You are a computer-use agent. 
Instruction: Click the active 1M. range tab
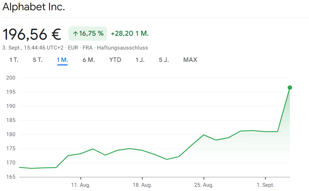click(62, 60)
